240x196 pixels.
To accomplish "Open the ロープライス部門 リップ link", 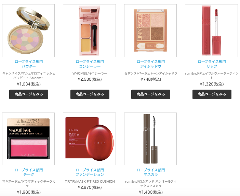I will point(212,64).
